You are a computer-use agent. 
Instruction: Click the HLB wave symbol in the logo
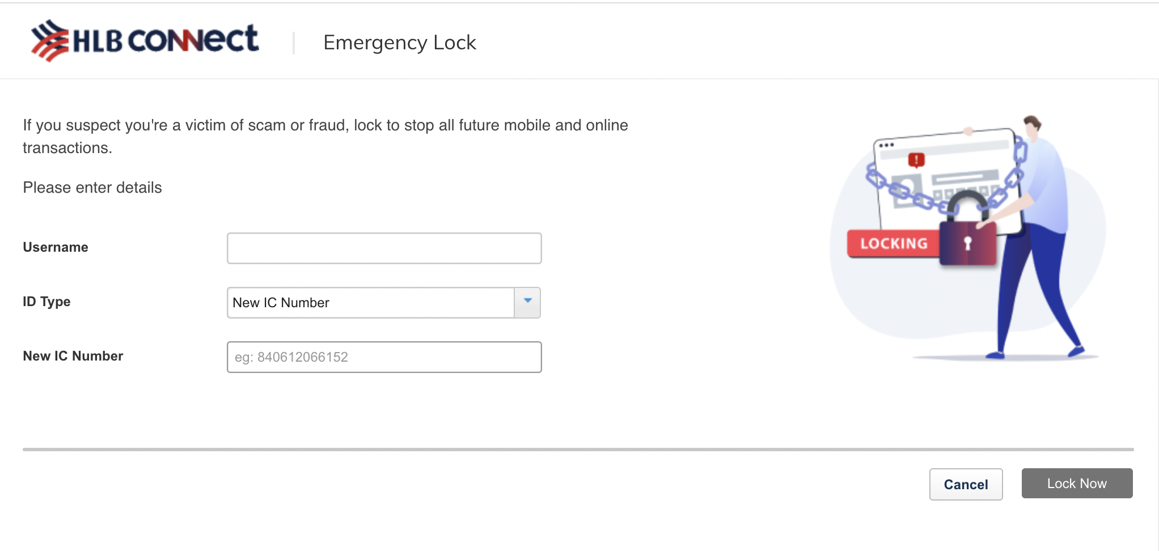tap(49, 39)
